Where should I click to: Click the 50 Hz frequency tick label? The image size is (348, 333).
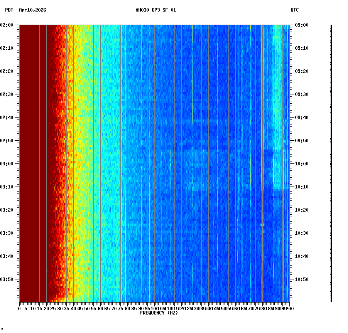86,308
